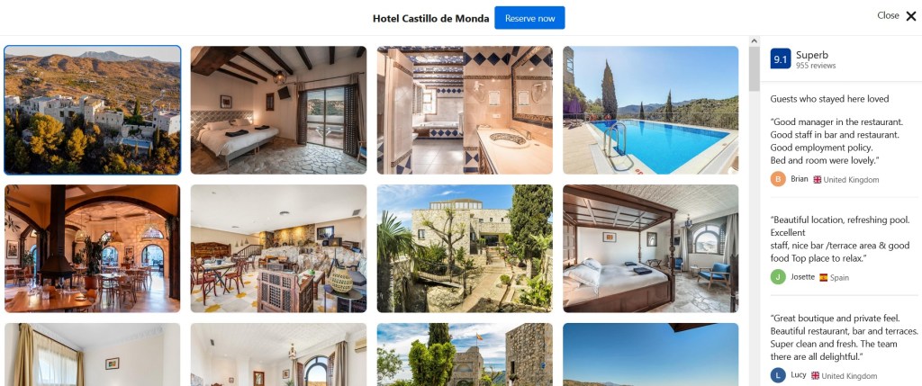Open the four-poster bed room photo

[x=650, y=248]
